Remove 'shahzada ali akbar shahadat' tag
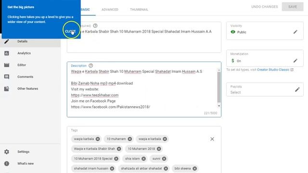Screen dimensions: 308x173 [x=166, y=169]
